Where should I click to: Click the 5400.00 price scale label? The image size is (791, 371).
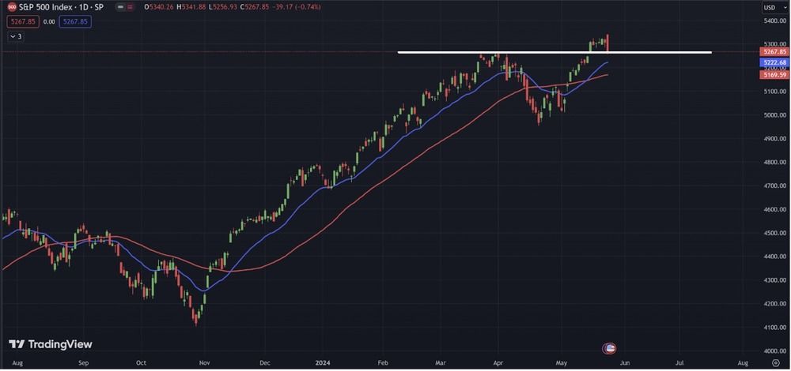[x=771, y=21]
